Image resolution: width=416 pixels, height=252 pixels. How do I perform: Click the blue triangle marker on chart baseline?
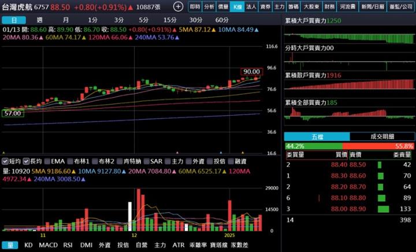(x=221, y=153)
